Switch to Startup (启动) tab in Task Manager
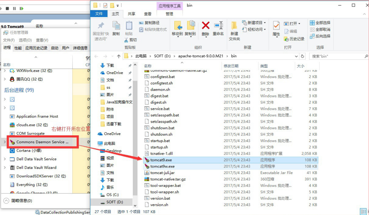 (x=55, y=48)
